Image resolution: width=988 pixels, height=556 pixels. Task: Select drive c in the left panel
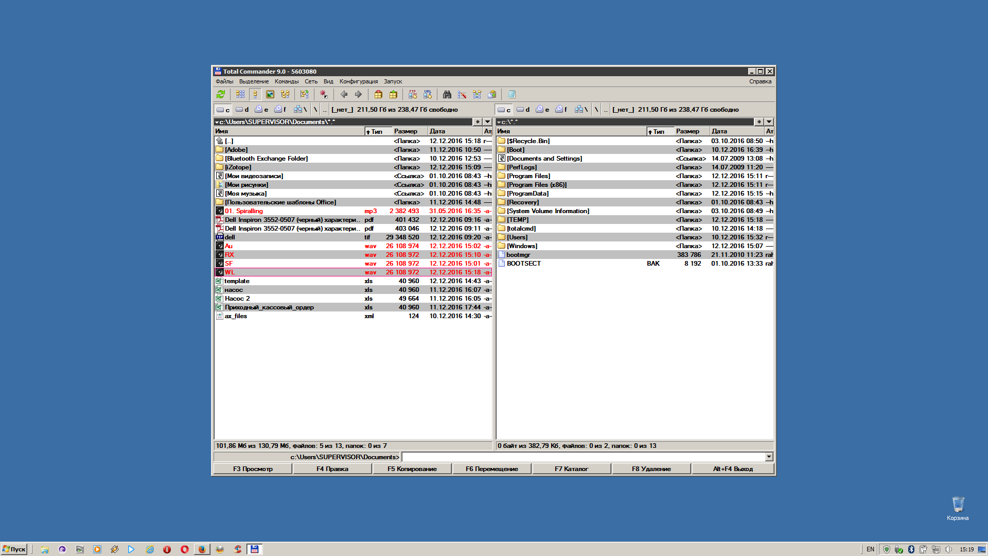tap(223, 110)
